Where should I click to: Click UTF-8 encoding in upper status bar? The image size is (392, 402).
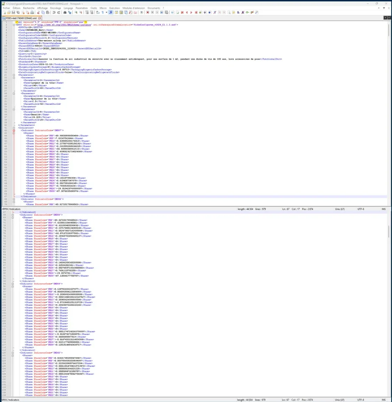[x=361, y=209]
